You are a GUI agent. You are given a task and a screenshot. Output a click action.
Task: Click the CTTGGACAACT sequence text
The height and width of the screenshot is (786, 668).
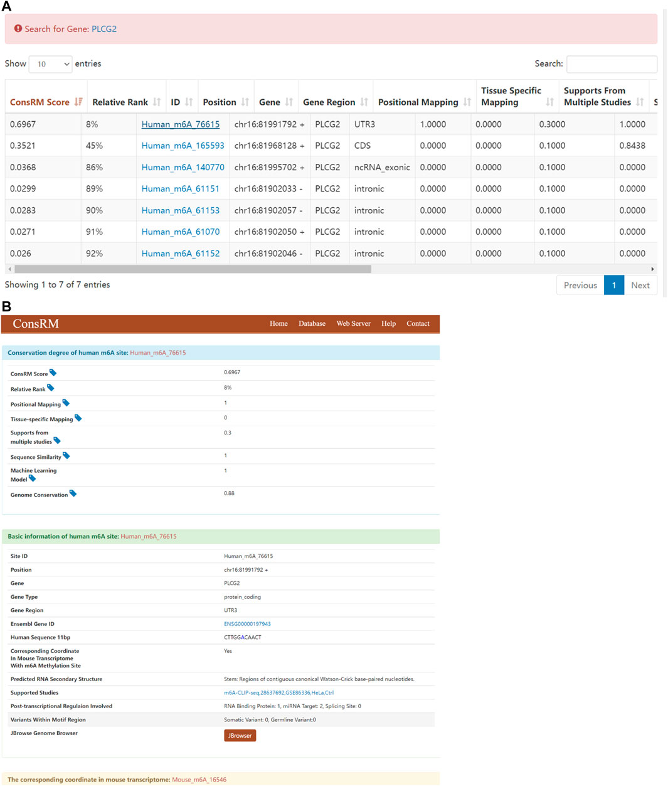243,637
